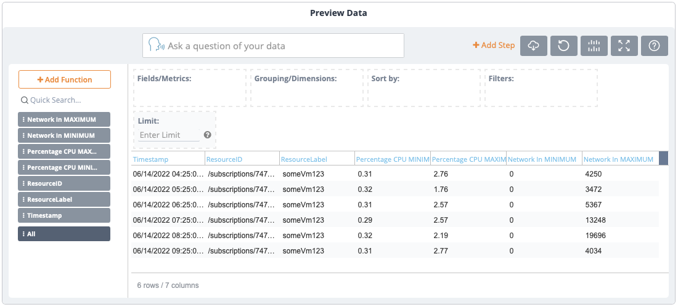Click the Limit help info icon
678x307 pixels.
208,135
